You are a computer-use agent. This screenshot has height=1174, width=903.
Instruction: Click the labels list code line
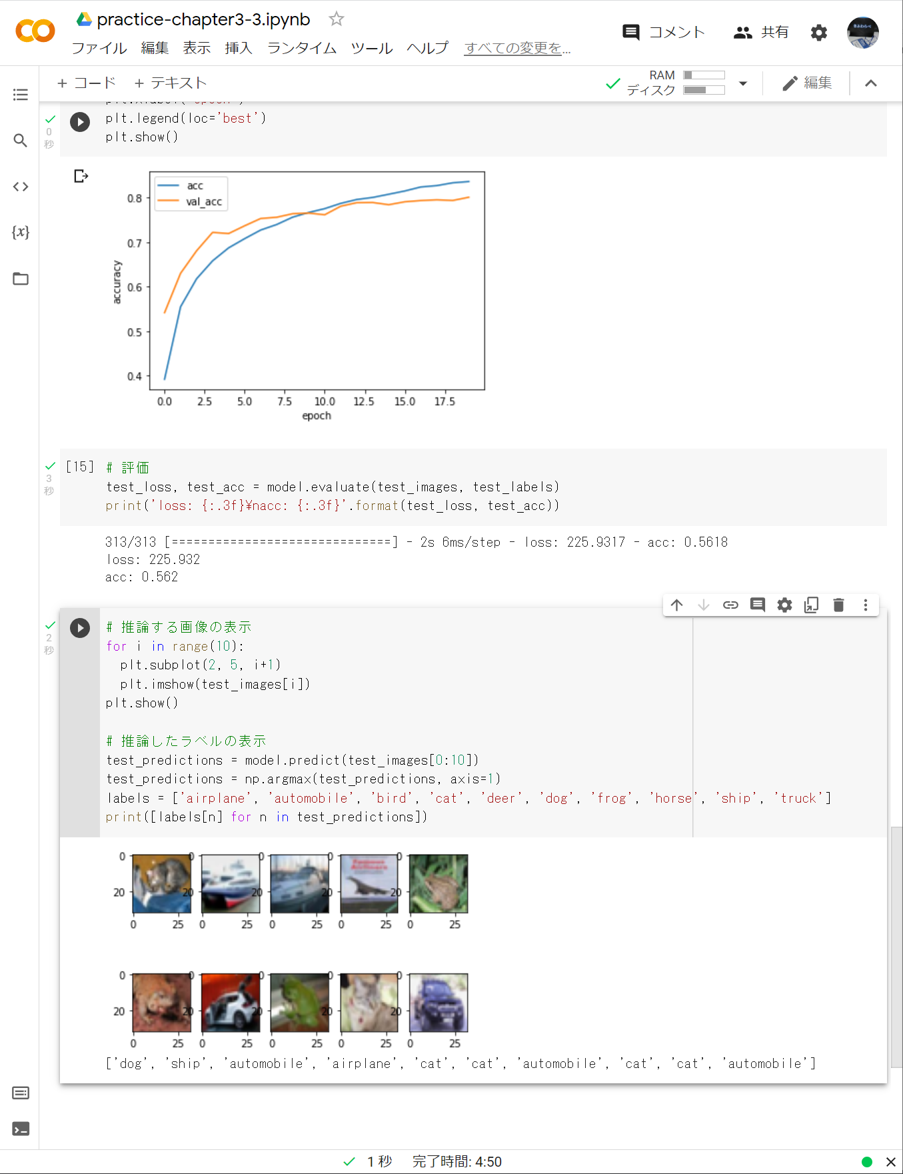tap(468, 798)
